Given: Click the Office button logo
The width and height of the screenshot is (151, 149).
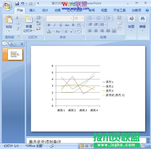Looking at the screenshot, I should 8,6.
